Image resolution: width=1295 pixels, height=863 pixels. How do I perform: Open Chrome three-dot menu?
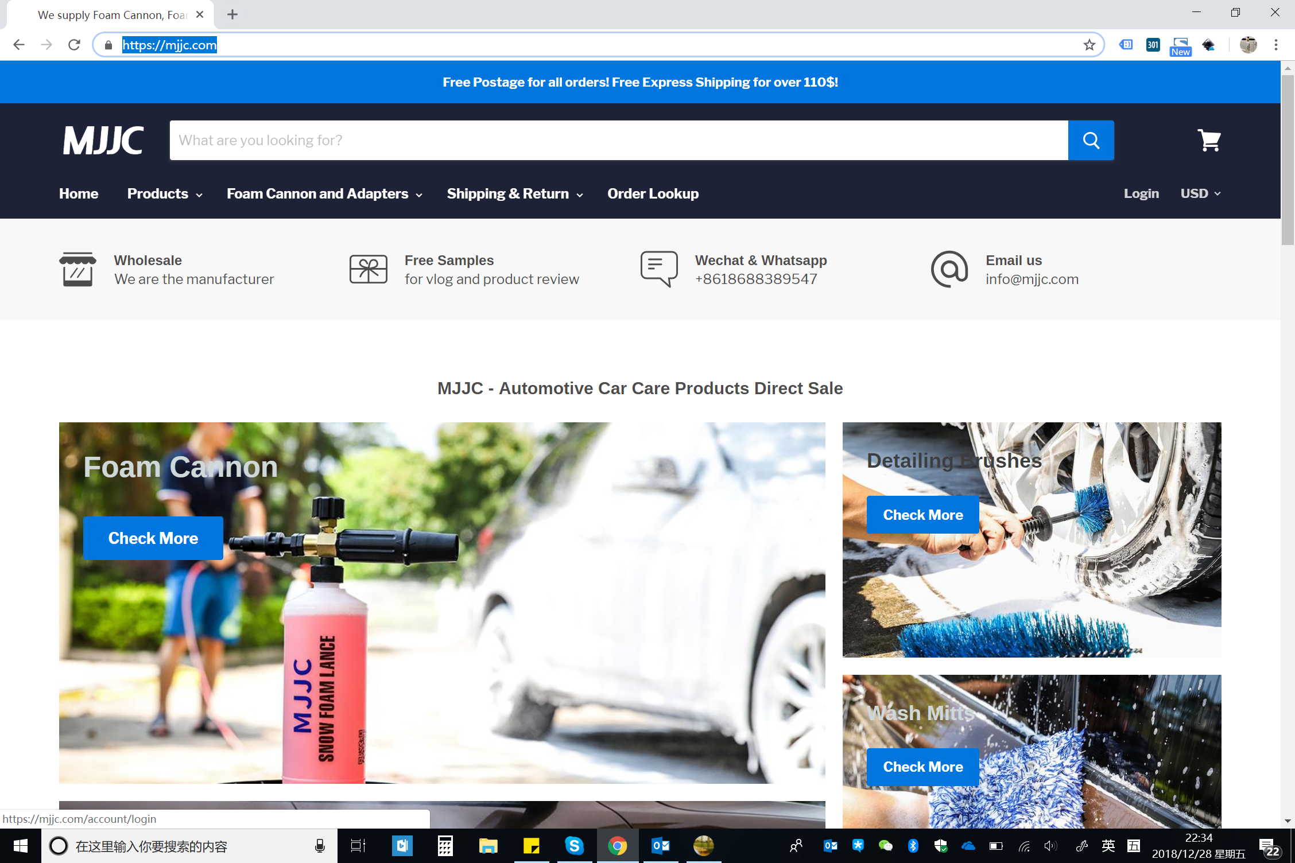coord(1276,45)
